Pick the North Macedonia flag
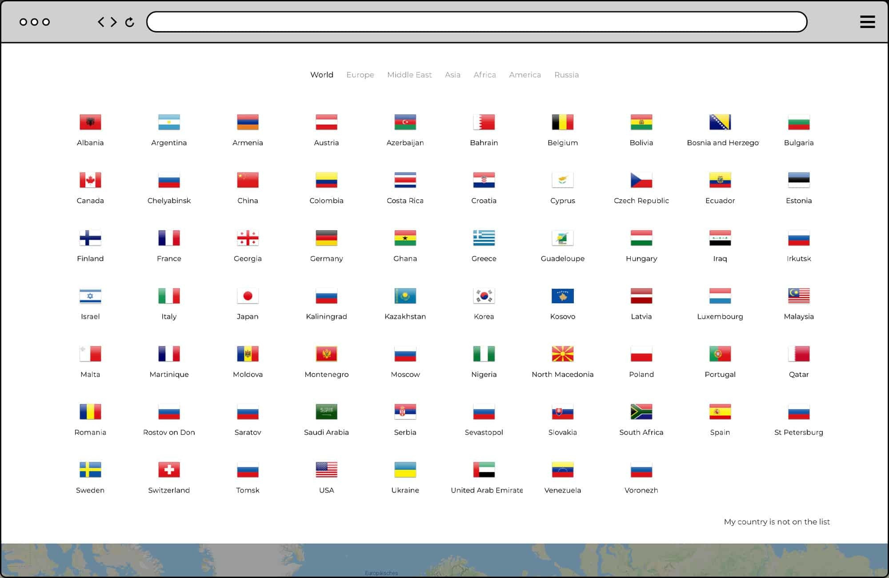 (563, 354)
